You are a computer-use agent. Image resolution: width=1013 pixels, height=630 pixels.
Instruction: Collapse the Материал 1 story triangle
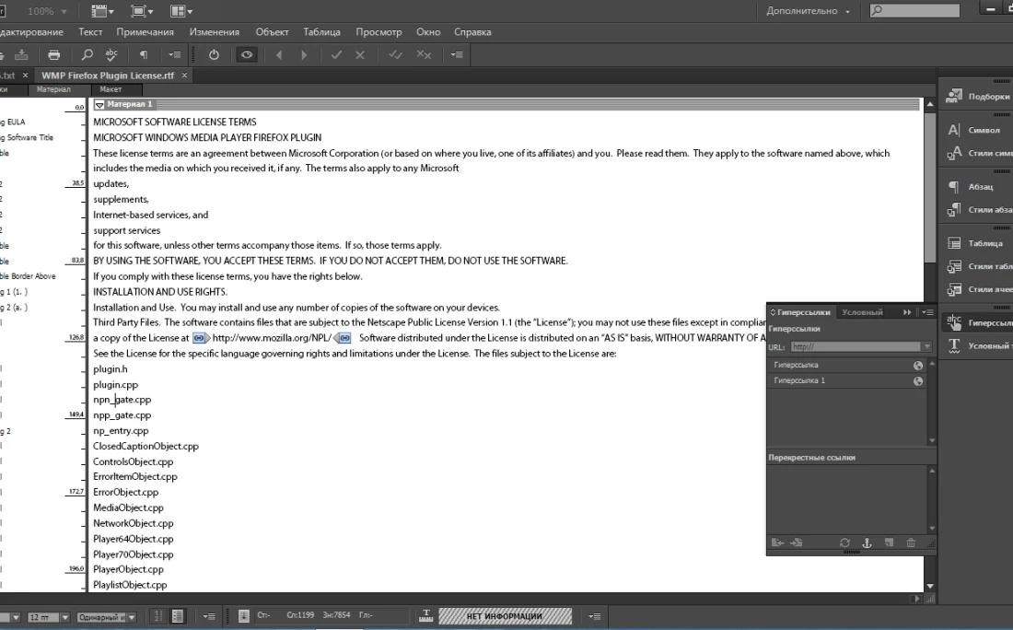pyautogui.click(x=99, y=105)
